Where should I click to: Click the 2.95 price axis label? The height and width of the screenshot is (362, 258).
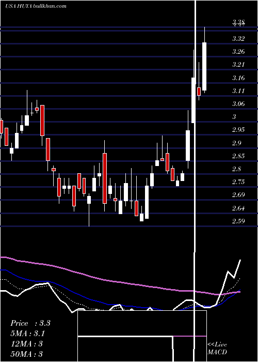point(238,129)
